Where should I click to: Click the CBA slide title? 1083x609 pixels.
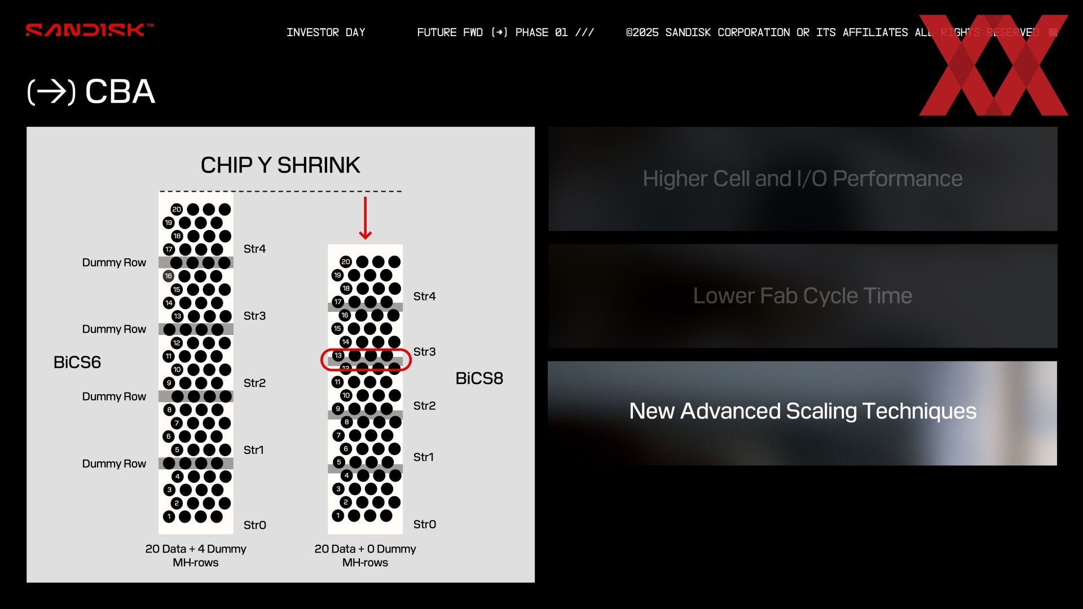pos(120,92)
